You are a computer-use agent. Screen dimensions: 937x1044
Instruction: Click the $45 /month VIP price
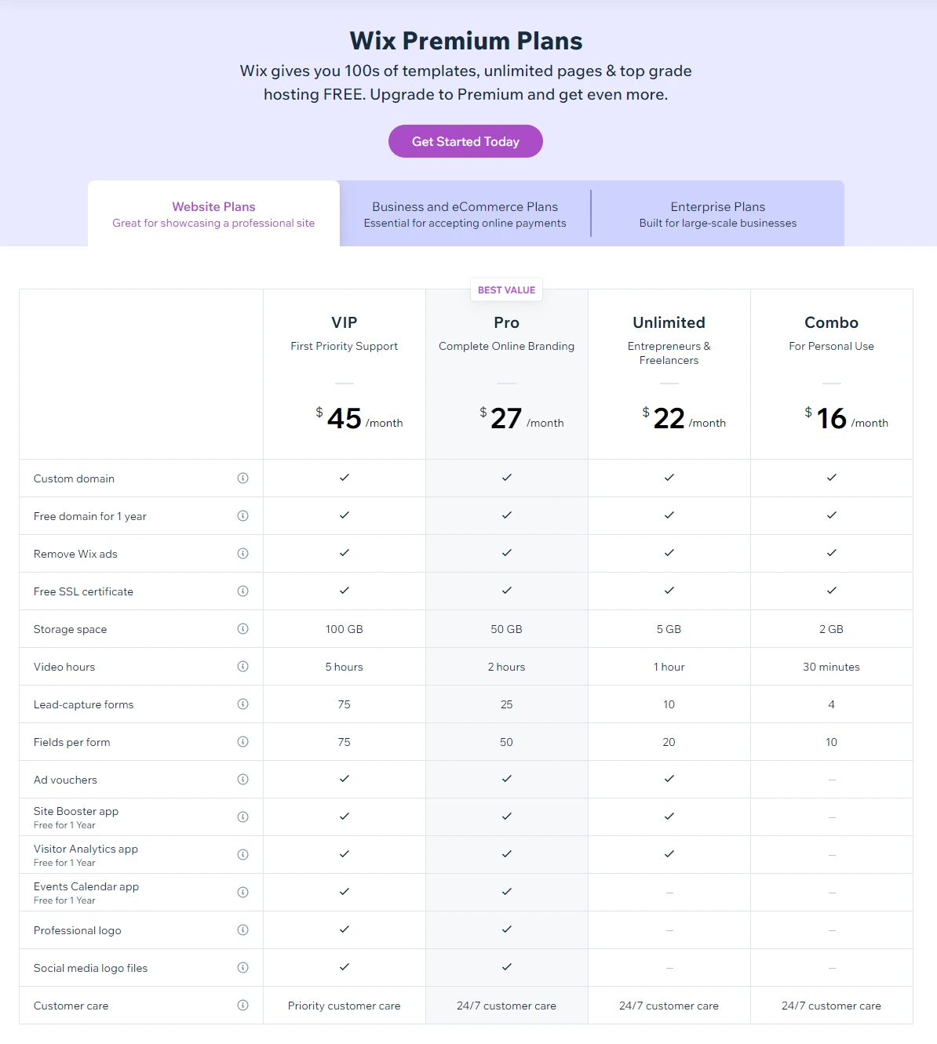tap(359, 418)
